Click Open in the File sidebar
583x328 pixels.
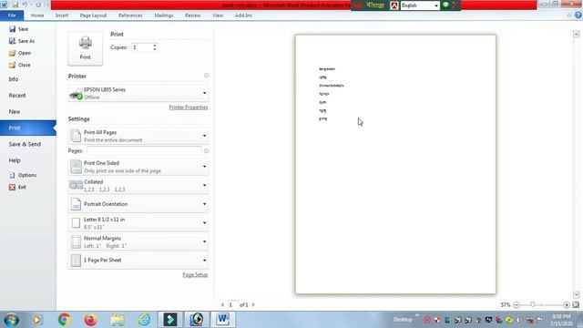[x=20, y=53]
